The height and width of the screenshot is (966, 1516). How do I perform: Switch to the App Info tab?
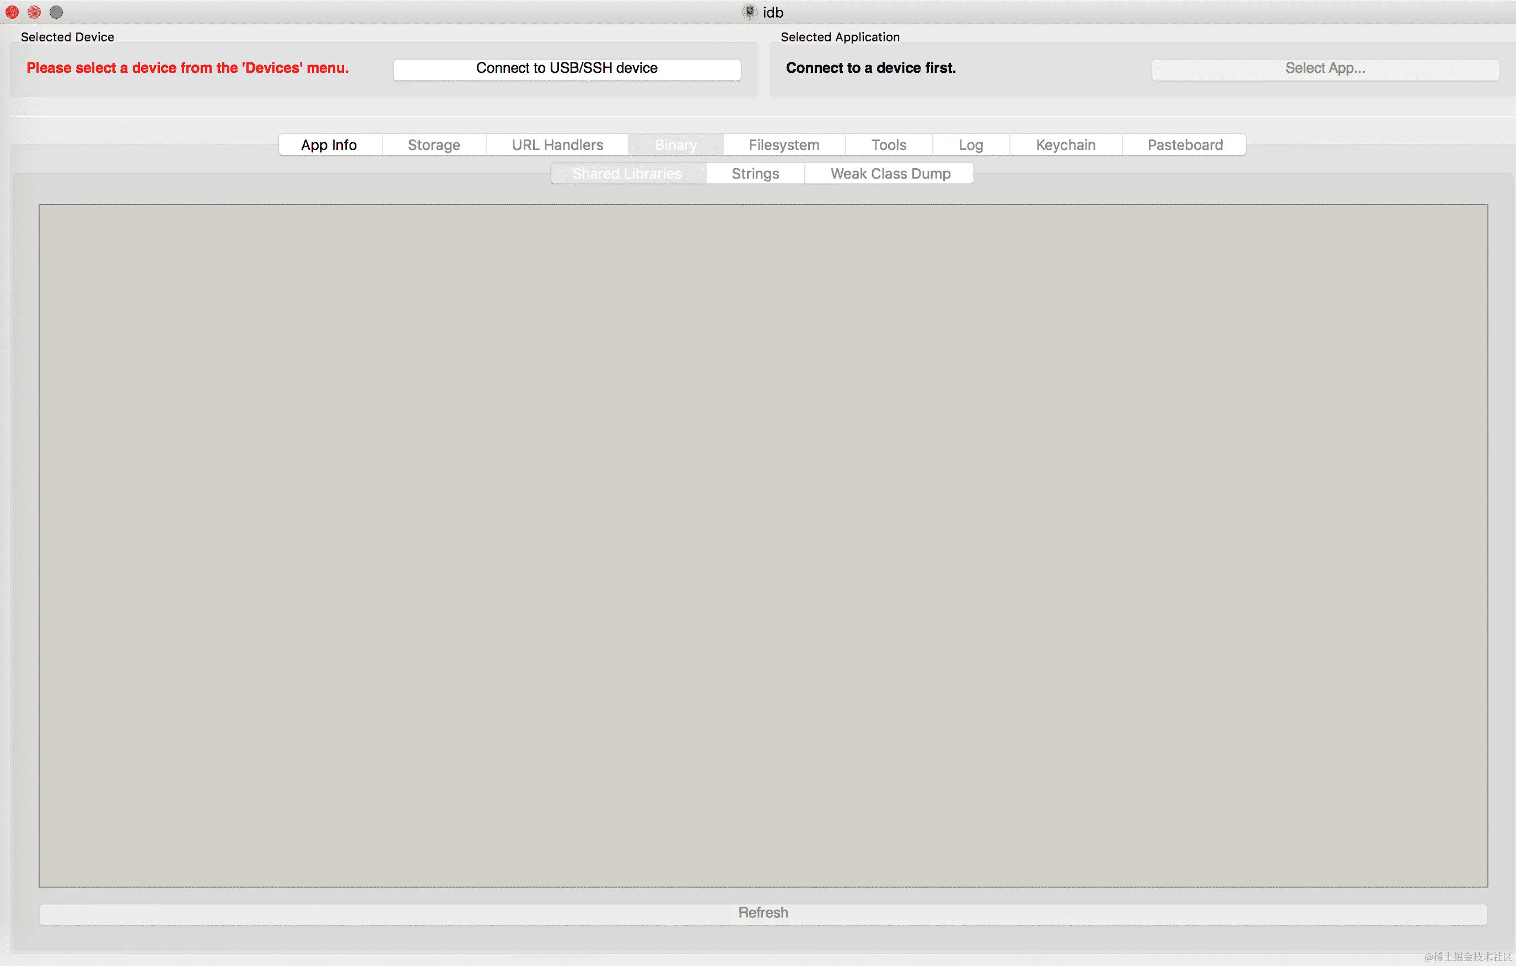329,145
